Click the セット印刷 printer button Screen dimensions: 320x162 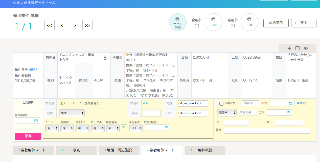(x=177, y=22)
